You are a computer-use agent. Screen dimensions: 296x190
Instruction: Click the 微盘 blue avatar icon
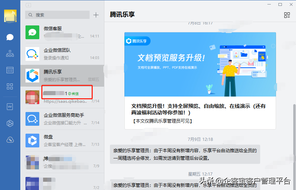tap(32, 141)
